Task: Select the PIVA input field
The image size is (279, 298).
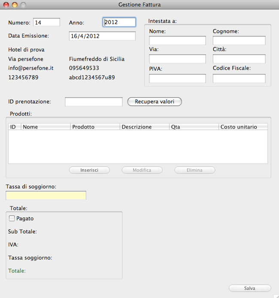Action: point(177,79)
